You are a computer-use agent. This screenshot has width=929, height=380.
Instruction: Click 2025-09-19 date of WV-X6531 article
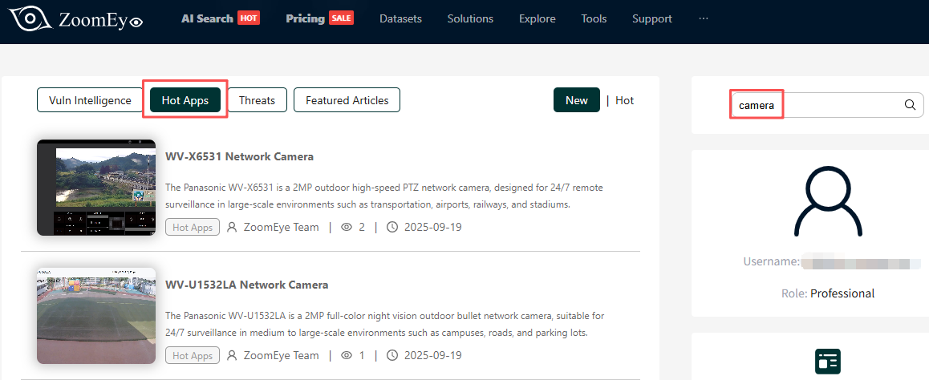pyautogui.click(x=433, y=228)
